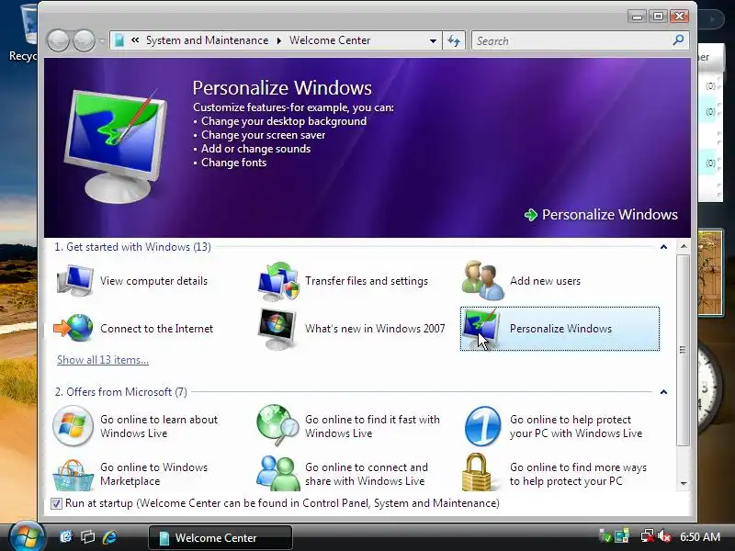Screen dimensions: 735x551
Task: Click the padlock protect your PC icon
Action: 477,473
